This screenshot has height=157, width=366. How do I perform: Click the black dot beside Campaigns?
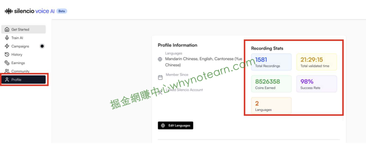(x=42, y=46)
